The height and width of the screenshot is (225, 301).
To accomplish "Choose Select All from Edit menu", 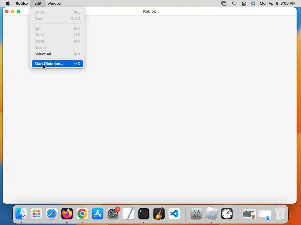I will [x=57, y=54].
